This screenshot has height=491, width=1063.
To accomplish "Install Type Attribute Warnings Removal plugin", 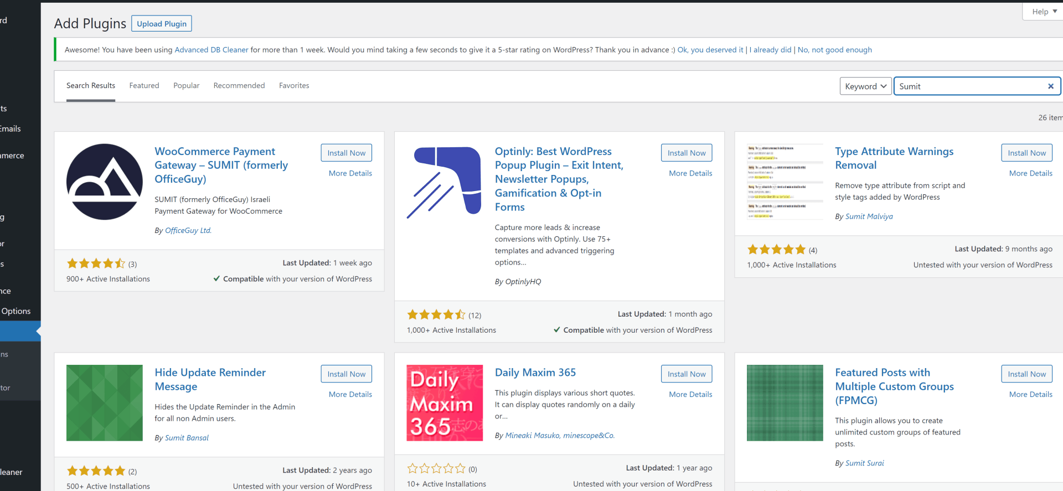I will coord(1027,153).
